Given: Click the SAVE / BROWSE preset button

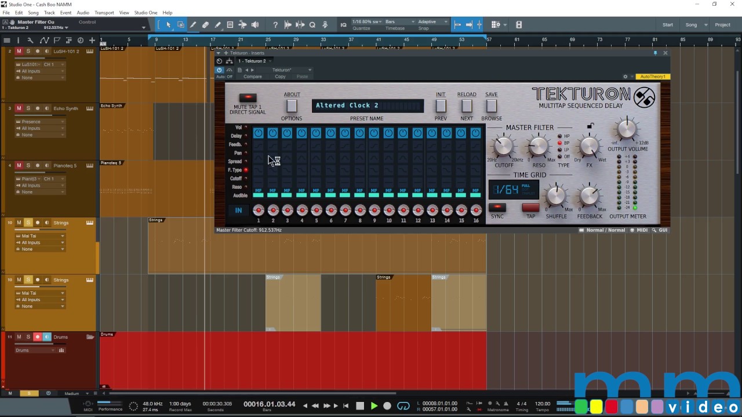Looking at the screenshot, I should tap(492, 106).
